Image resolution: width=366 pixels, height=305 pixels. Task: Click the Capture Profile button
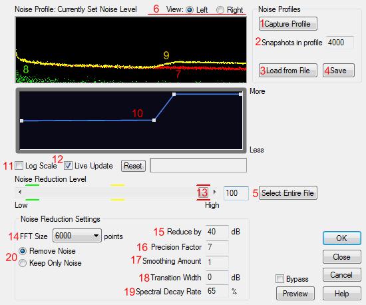[287, 23]
